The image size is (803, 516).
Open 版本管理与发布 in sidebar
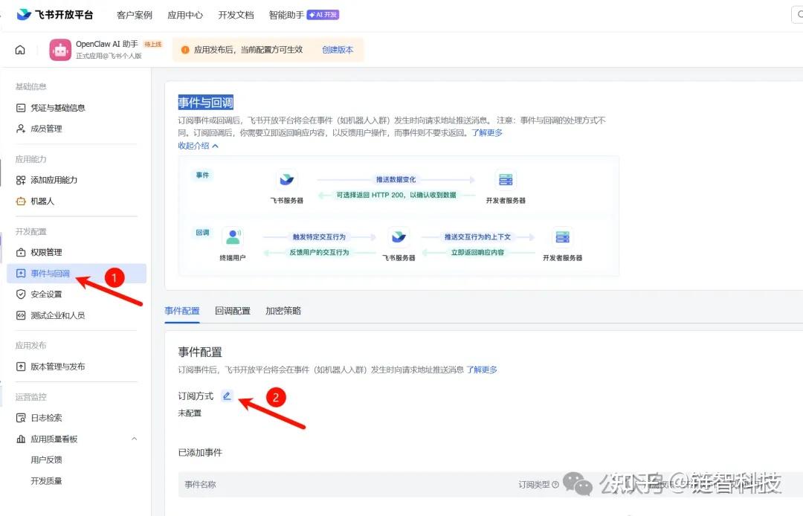(x=77, y=367)
